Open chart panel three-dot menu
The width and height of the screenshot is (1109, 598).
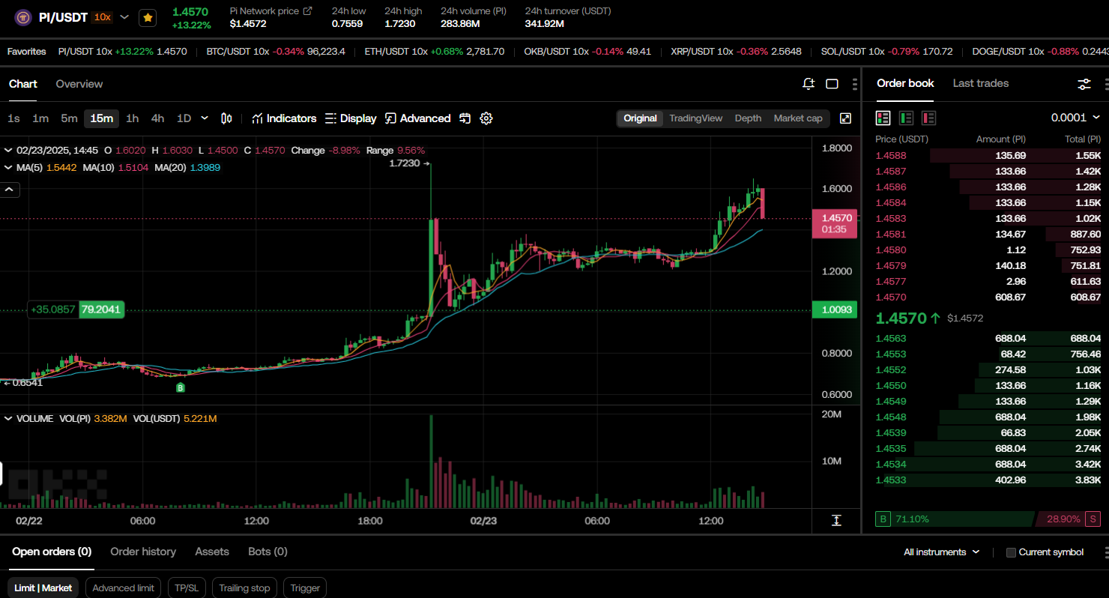coord(855,84)
